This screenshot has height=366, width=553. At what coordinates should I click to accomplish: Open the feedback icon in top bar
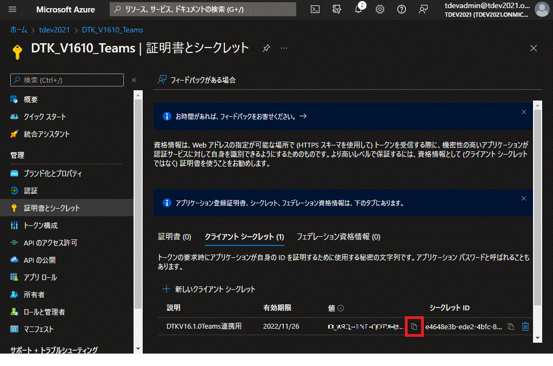click(x=423, y=10)
